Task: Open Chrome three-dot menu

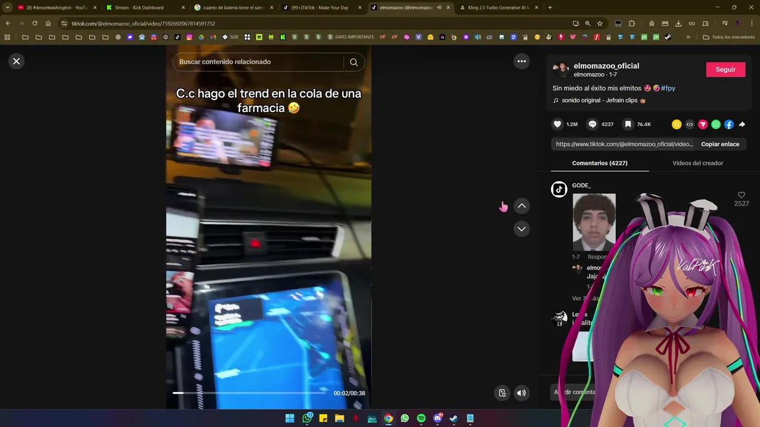Action: [751, 23]
